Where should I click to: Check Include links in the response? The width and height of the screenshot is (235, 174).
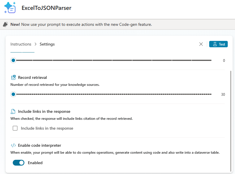click(x=15, y=128)
